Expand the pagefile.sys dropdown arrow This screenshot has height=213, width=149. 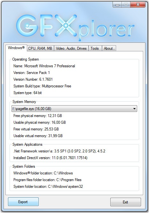pyautogui.click(x=134, y=109)
